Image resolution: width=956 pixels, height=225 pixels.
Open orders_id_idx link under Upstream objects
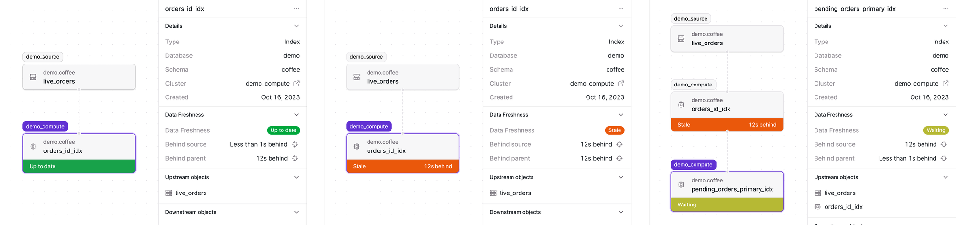click(843, 207)
